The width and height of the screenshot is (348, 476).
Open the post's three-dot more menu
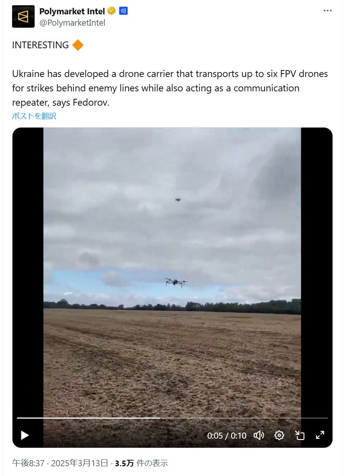click(328, 10)
